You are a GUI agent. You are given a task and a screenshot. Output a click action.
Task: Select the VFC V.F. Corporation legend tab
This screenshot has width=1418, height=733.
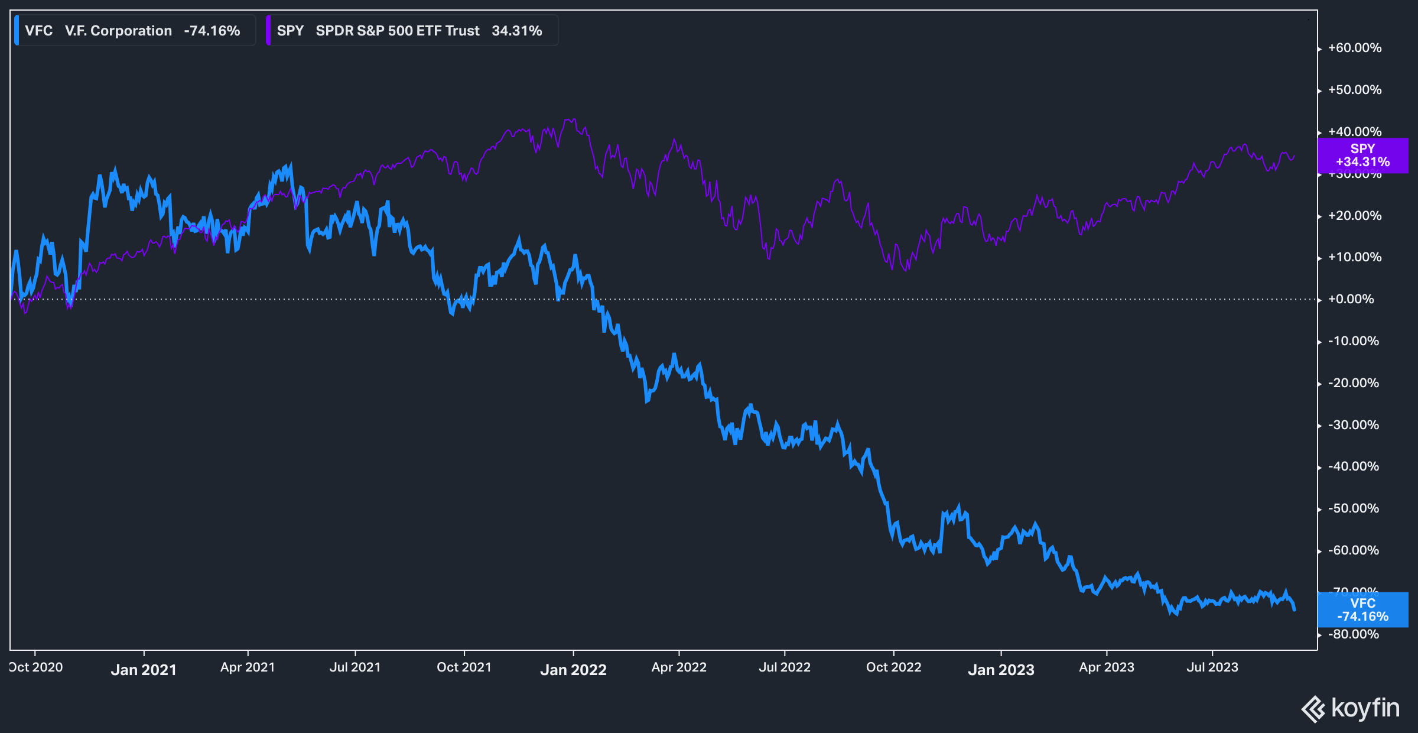coord(118,31)
